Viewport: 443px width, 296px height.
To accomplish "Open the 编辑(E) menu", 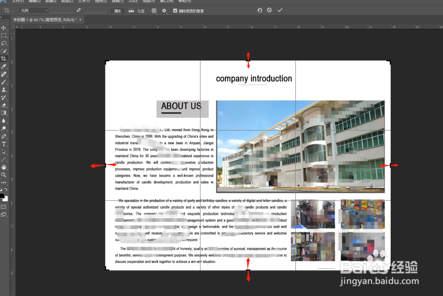I will tap(35, 1).
